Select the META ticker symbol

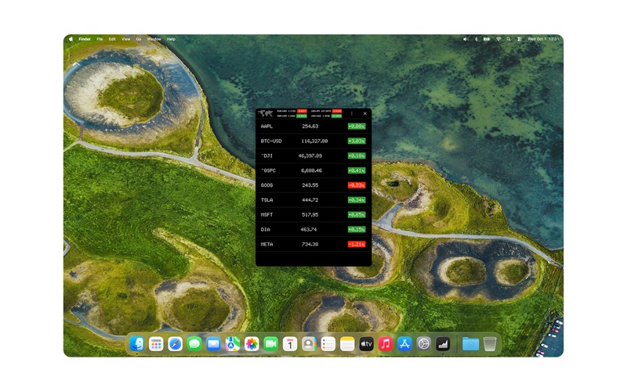coord(266,245)
